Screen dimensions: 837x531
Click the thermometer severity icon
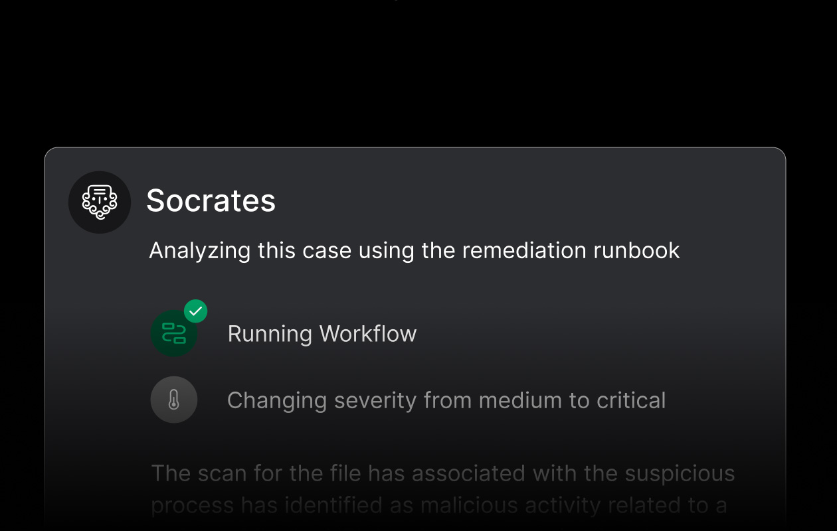coord(174,400)
